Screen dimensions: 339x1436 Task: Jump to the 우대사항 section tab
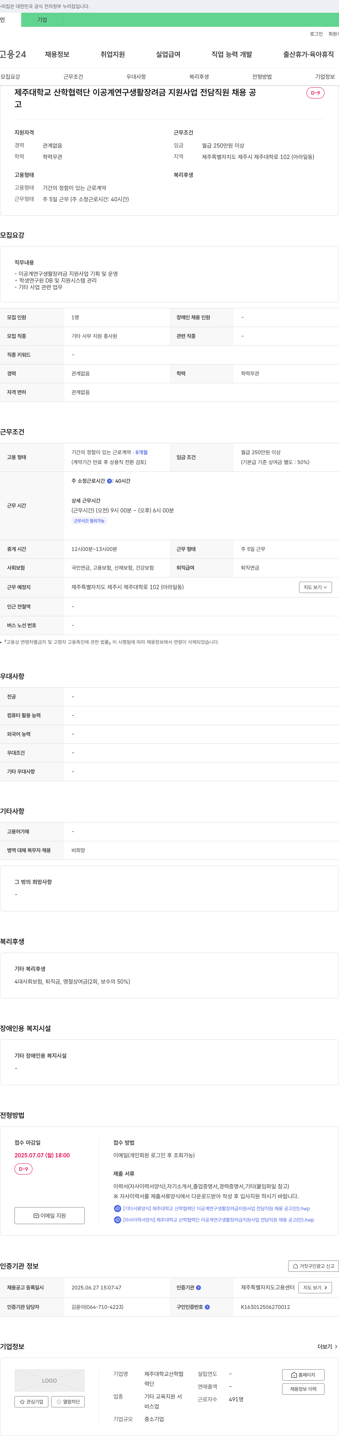[x=136, y=77]
